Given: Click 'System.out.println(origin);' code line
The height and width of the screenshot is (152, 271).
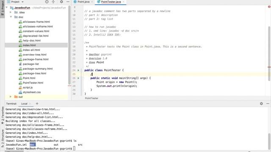Looking at the screenshot, I should point(117,86).
